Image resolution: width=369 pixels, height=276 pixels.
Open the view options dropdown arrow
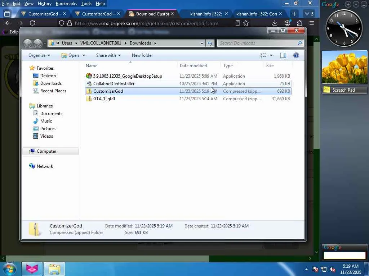(x=271, y=55)
